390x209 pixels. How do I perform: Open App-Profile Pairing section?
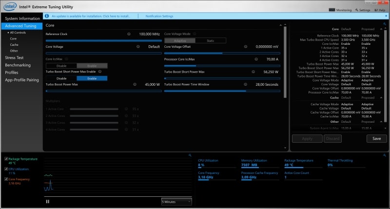(22, 80)
